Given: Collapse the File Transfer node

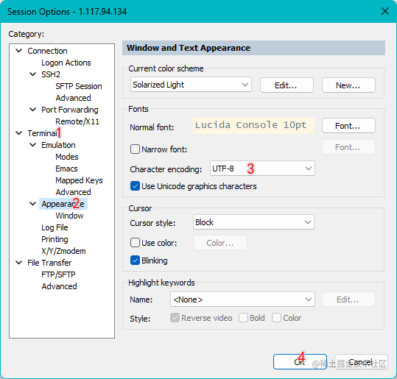Looking at the screenshot, I should (19, 263).
